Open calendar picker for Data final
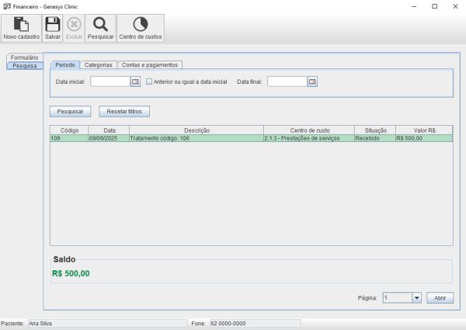Viewport: 466px width, 330px height. (x=312, y=81)
